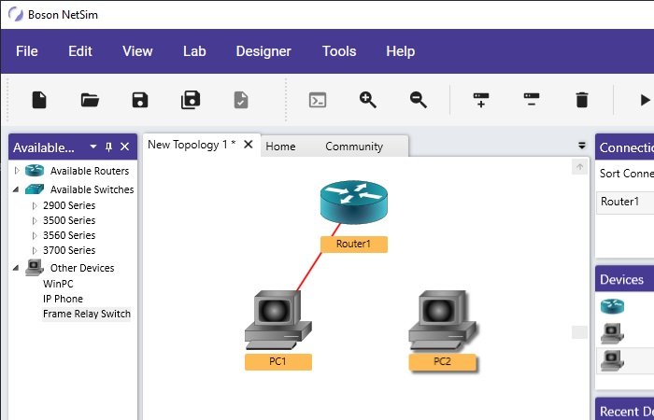Select the 2900 Series label
Screen dimensions: 654x420
tap(69, 205)
